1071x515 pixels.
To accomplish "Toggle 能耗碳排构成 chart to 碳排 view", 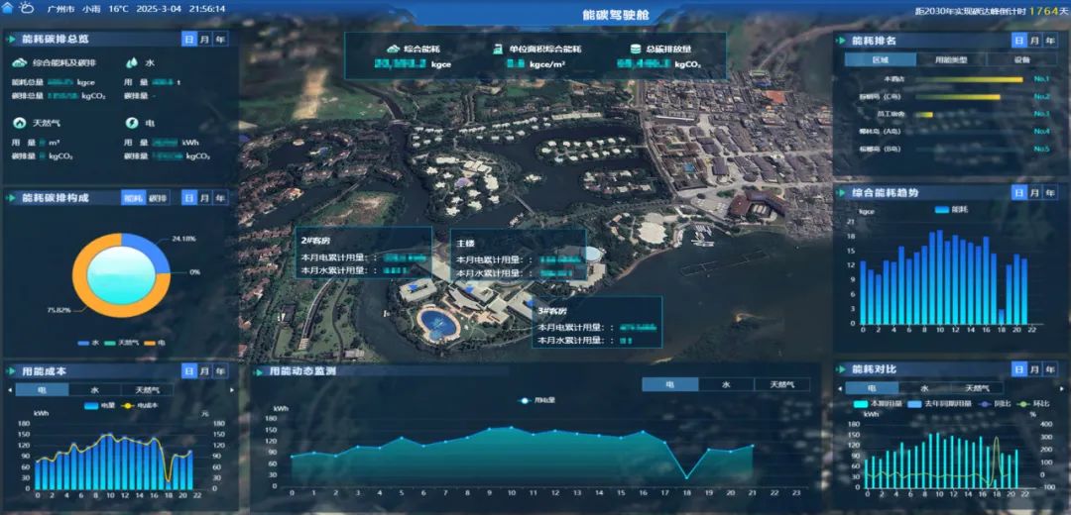I will (x=159, y=198).
